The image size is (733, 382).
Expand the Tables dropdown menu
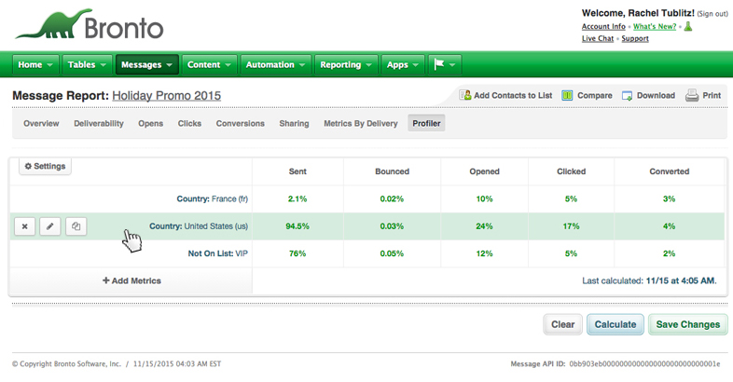pyautogui.click(x=87, y=65)
